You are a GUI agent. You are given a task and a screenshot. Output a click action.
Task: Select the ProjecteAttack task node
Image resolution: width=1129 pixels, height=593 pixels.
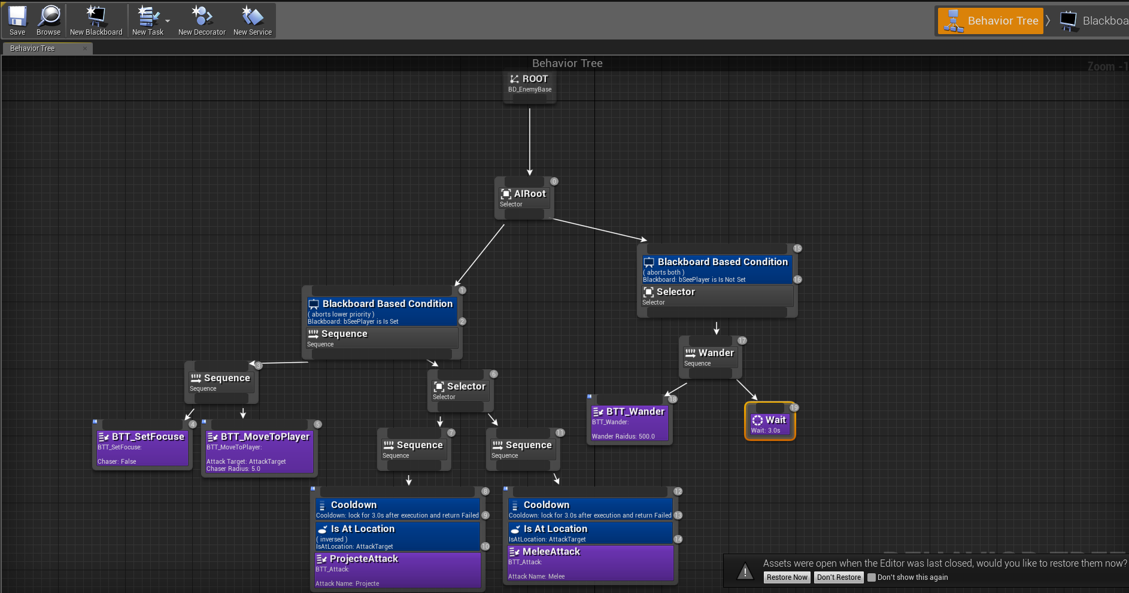coord(398,570)
